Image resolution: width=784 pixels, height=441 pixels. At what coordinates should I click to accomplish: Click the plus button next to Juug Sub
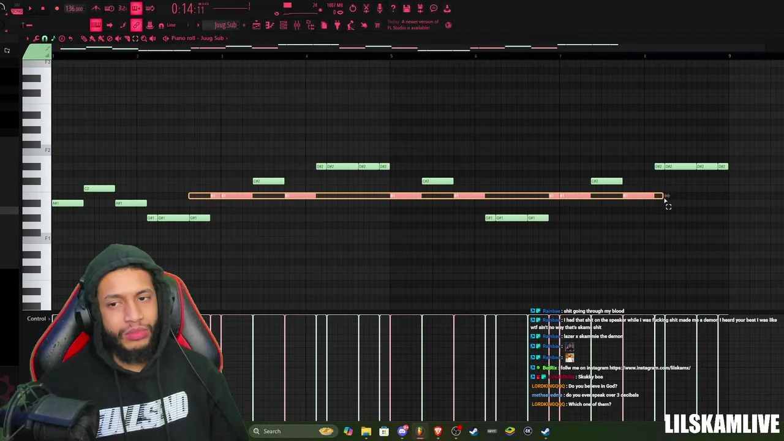(244, 25)
